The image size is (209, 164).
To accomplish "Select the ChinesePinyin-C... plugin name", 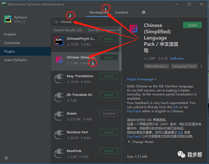I will 81,39.
